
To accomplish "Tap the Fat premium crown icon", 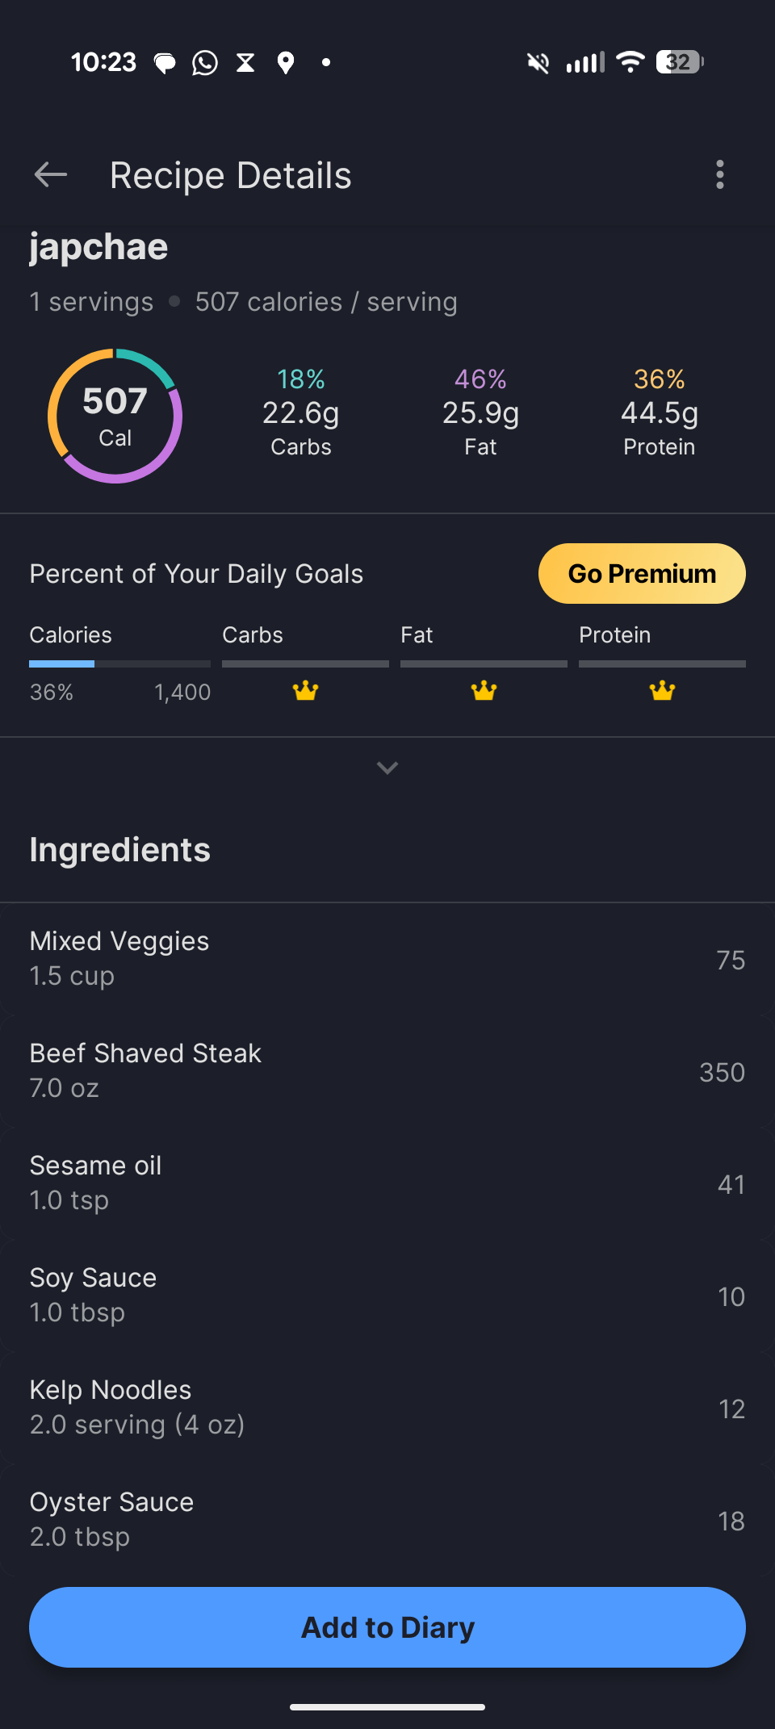I will point(484,691).
